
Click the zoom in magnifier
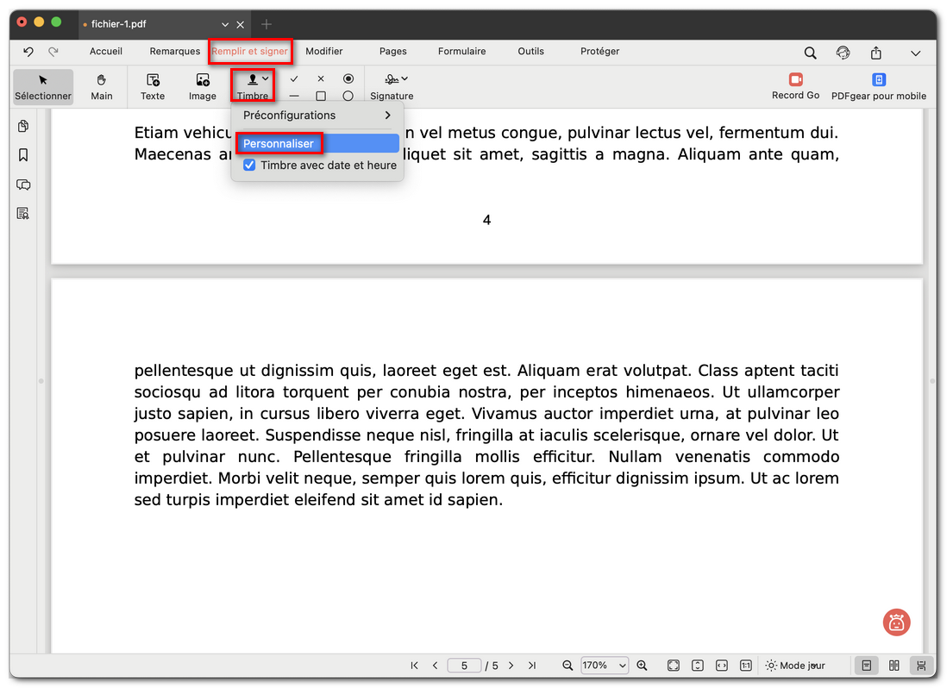click(x=642, y=666)
